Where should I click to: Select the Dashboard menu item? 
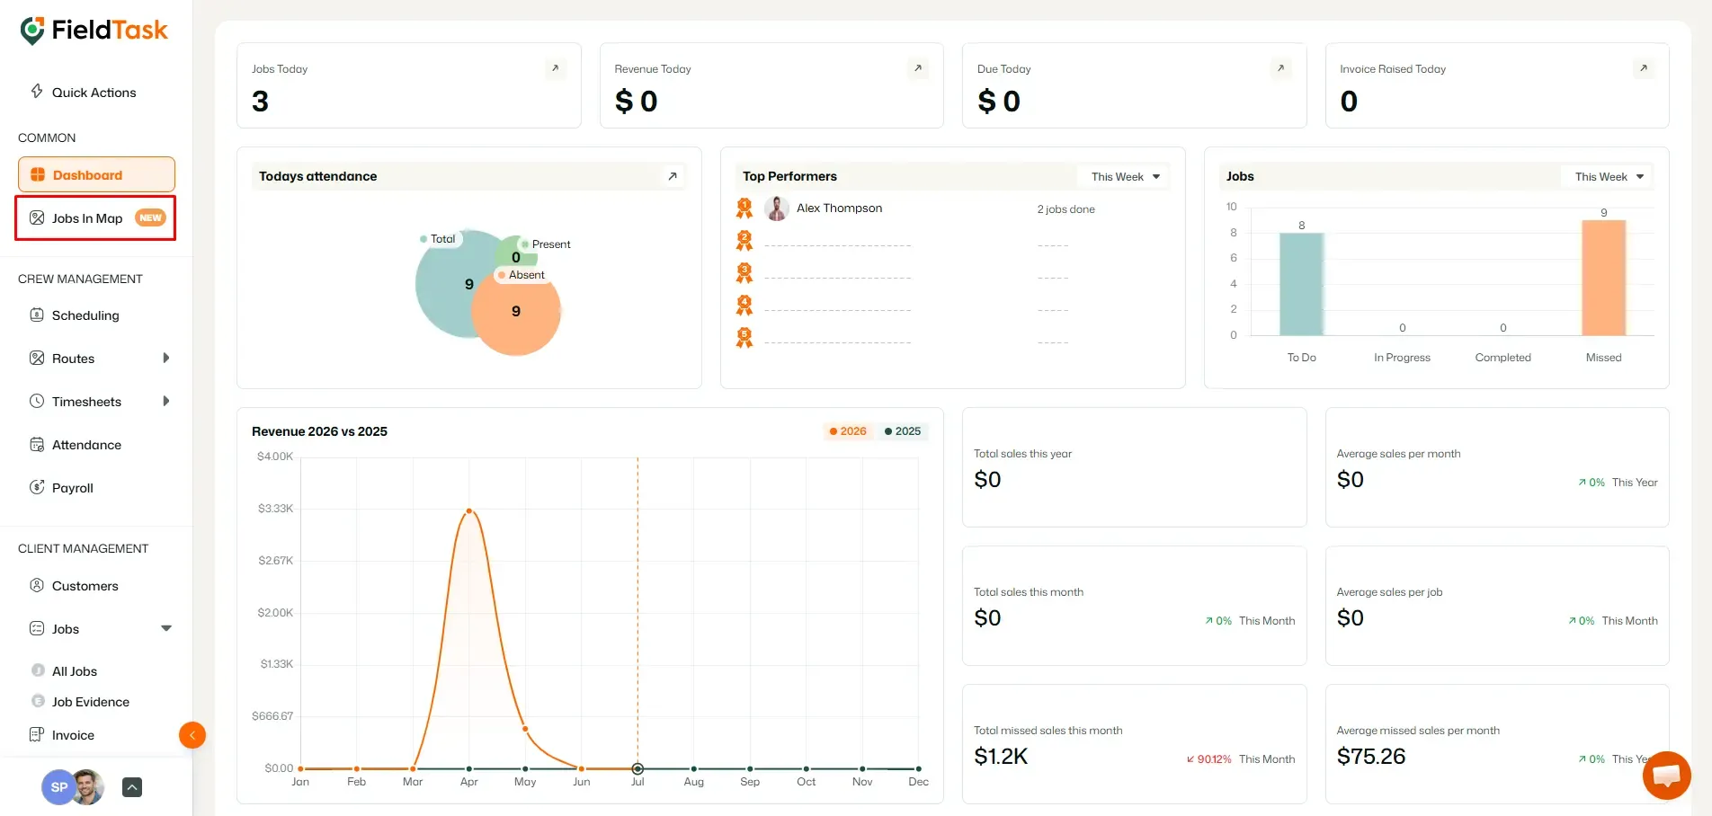(96, 174)
